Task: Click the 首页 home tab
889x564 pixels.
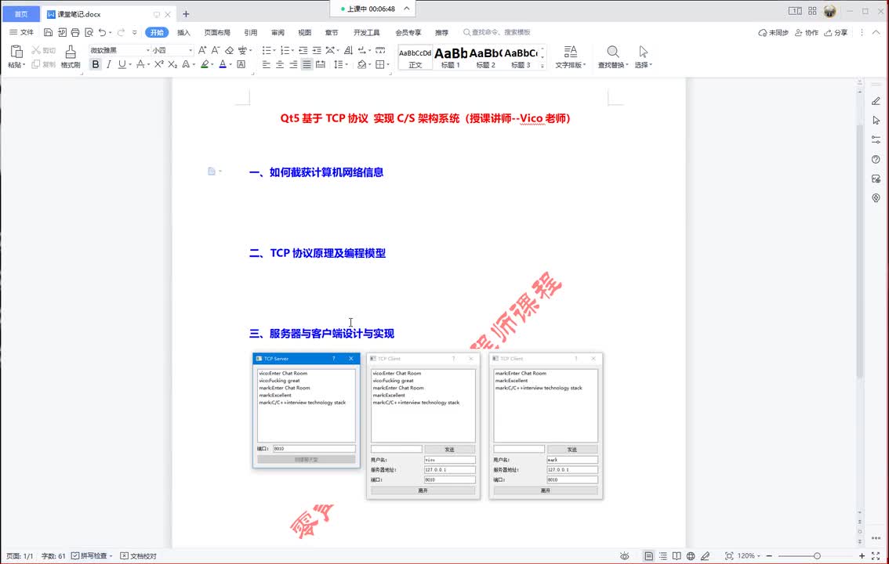Action: (21, 14)
